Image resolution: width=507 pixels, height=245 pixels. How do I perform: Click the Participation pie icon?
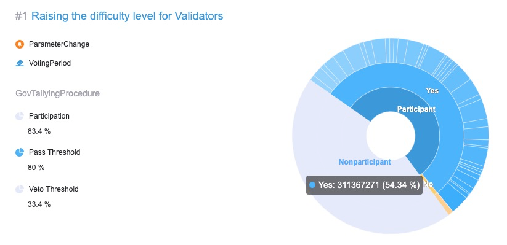pyautogui.click(x=20, y=116)
